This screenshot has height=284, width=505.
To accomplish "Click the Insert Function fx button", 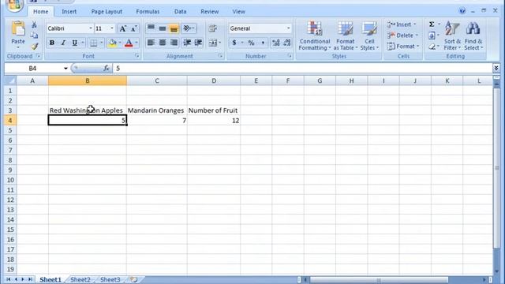I will (107, 69).
